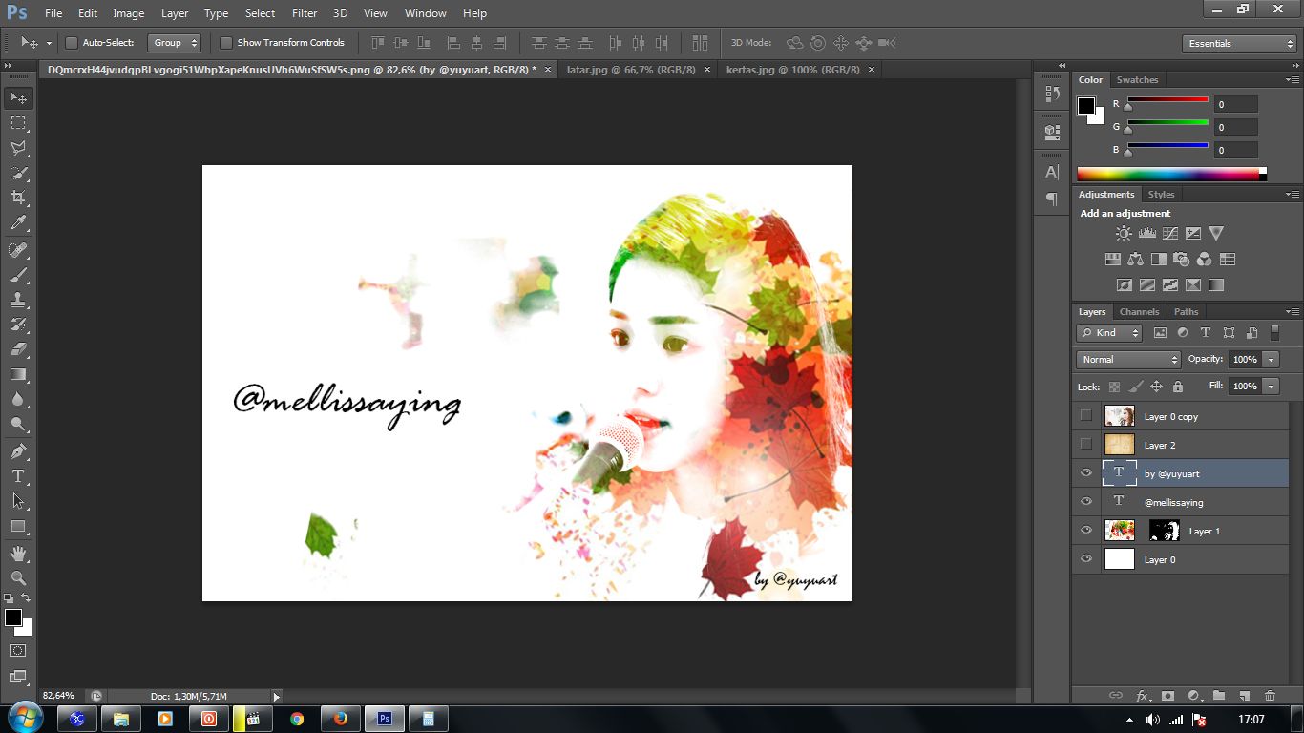The width and height of the screenshot is (1304, 733).
Task: Add layer mask icon
Action: [x=1167, y=696]
